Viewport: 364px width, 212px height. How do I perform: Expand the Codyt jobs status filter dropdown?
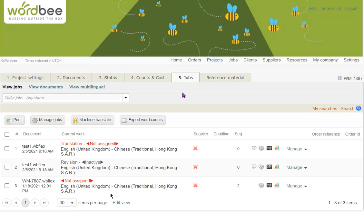126,97
